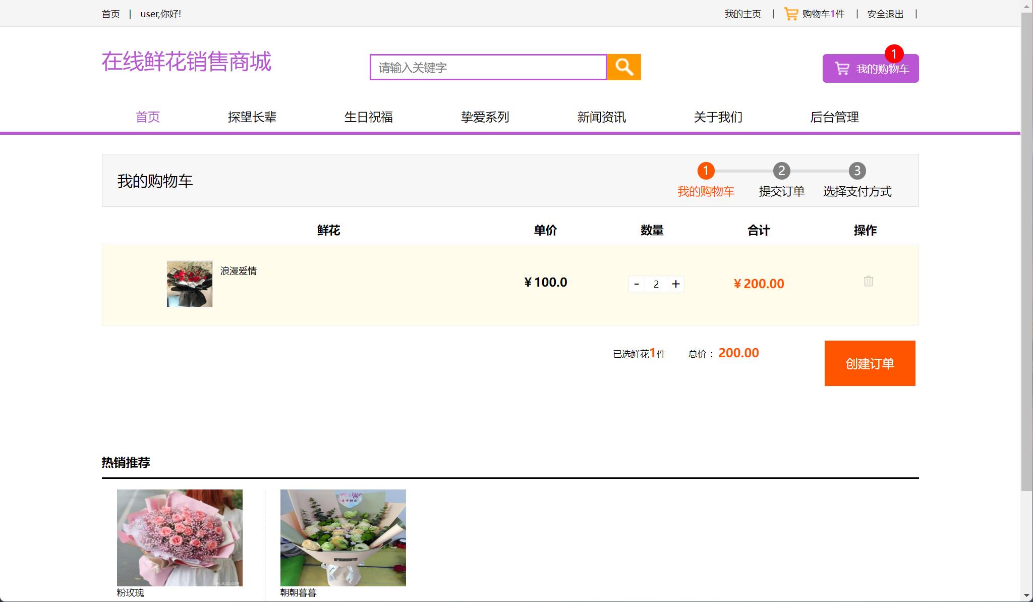Image resolution: width=1033 pixels, height=602 pixels.
Task: Decrease quantity with the minus button
Action: click(637, 284)
